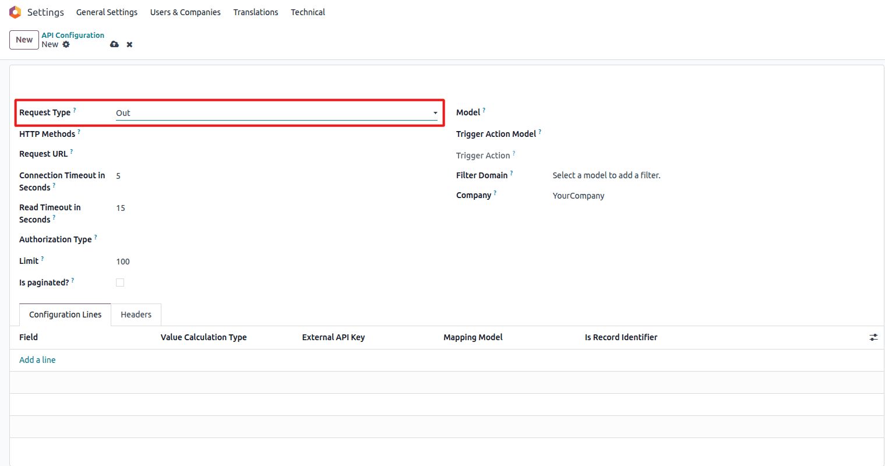
Task: Click Add a line link
Action: pyautogui.click(x=37, y=360)
